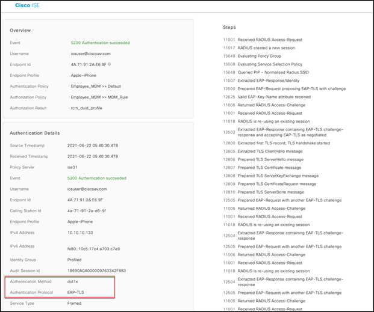This screenshot has width=374, height=312.
Task: Click the icon beside Endpoint Id 4A:71:91:2A:E6:9F
Action: [x=109, y=64]
